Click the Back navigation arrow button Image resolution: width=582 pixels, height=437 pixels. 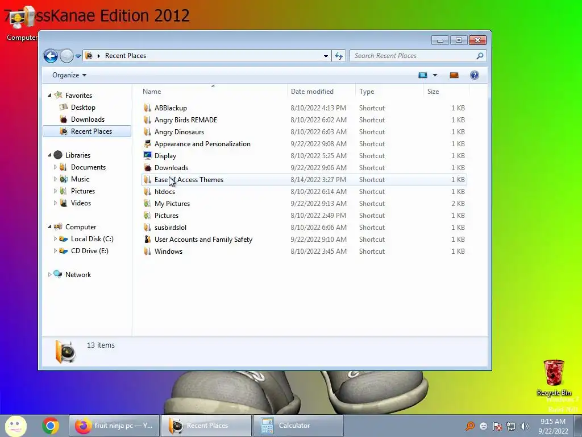click(51, 56)
